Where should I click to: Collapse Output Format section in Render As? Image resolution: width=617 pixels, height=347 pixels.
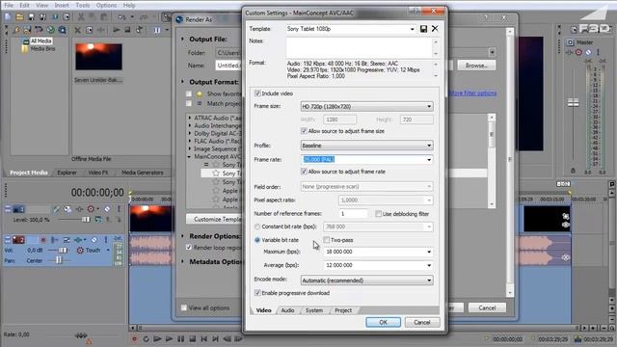click(182, 82)
